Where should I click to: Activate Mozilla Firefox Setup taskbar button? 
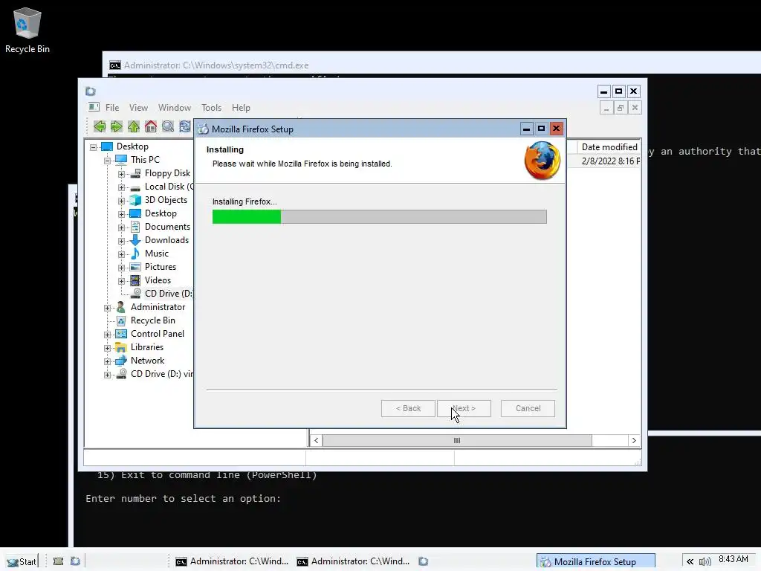pyautogui.click(x=595, y=561)
